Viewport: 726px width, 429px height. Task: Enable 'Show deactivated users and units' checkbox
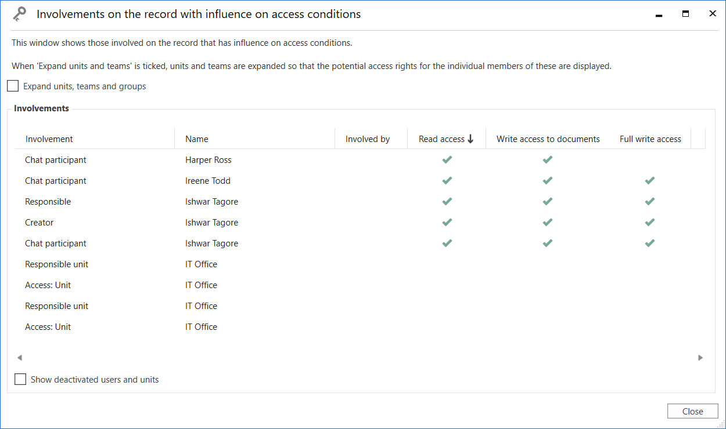click(x=20, y=380)
